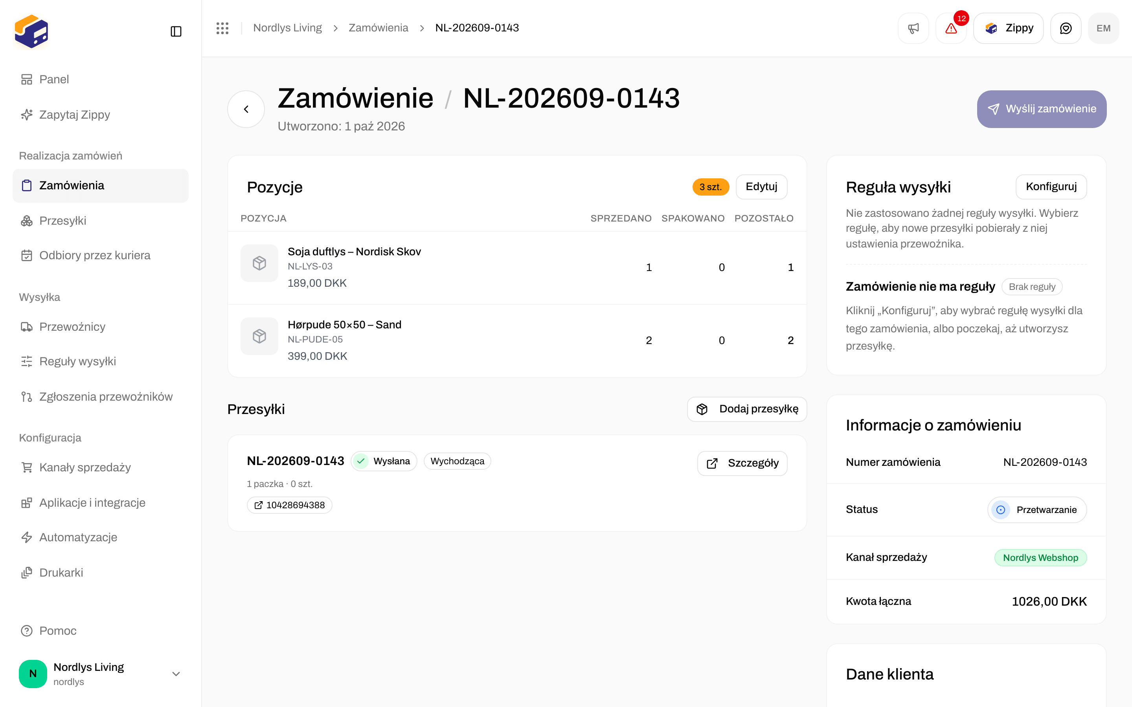Click the Dodaj przesyłkę button
The image size is (1132, 707).
click(746, 409)
